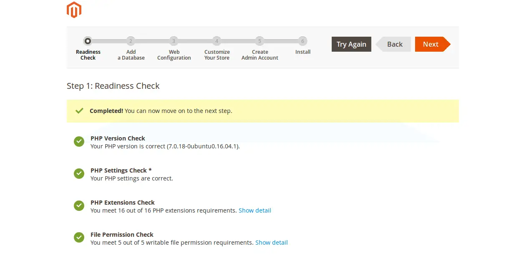Proceed with the orange Next button
This screenshot has width=514, height=258.
[431, 44]
